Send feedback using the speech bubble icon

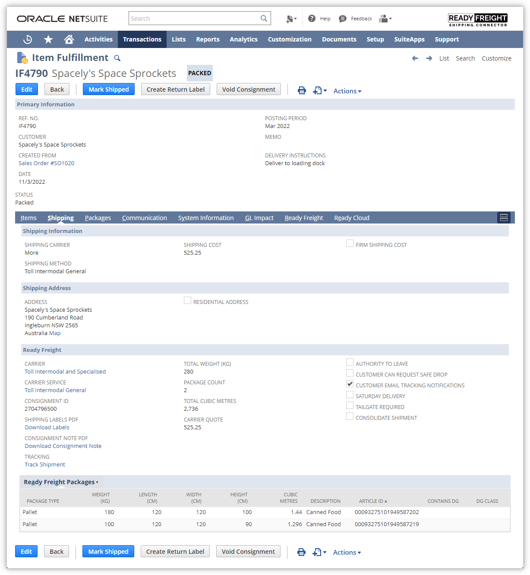click(342, 18)
